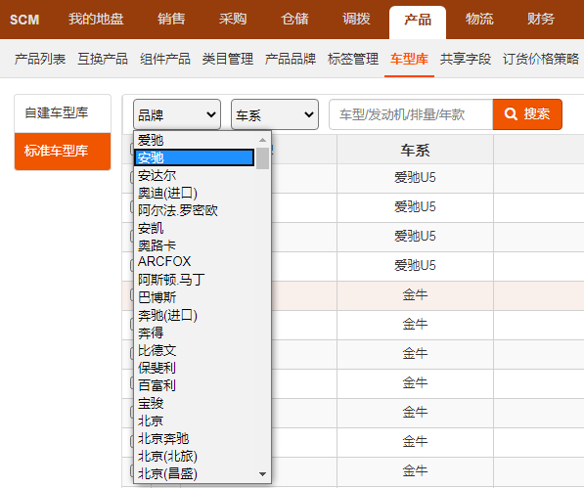
Task: Go to 产品列表 submenu
Action: (40, 59)
